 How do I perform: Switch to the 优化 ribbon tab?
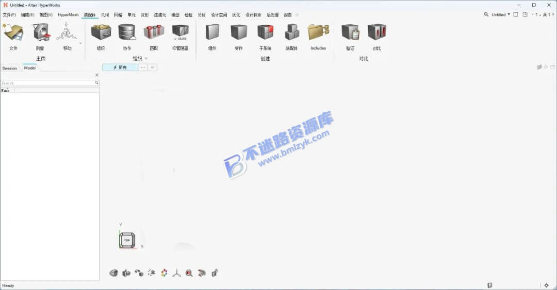236,15
